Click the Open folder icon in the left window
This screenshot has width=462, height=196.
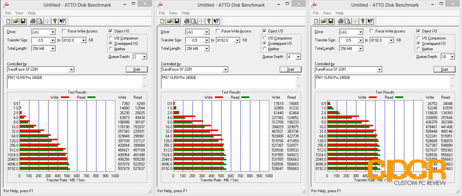(16, 21)
